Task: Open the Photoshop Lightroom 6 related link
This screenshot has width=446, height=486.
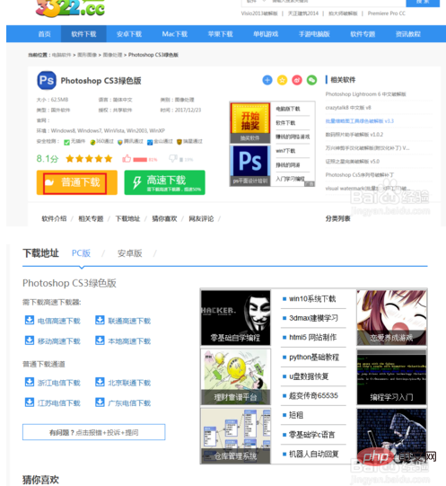Action: coord(365,94)
